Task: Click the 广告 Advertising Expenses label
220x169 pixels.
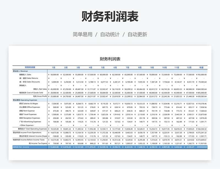Action: pyautogui.click(x=30, y=122)
